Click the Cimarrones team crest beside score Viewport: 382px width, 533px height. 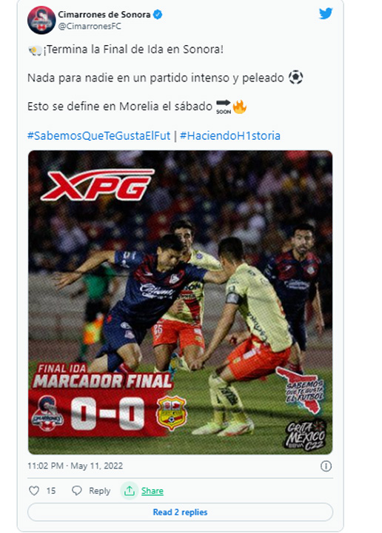[x=47, y=413]
